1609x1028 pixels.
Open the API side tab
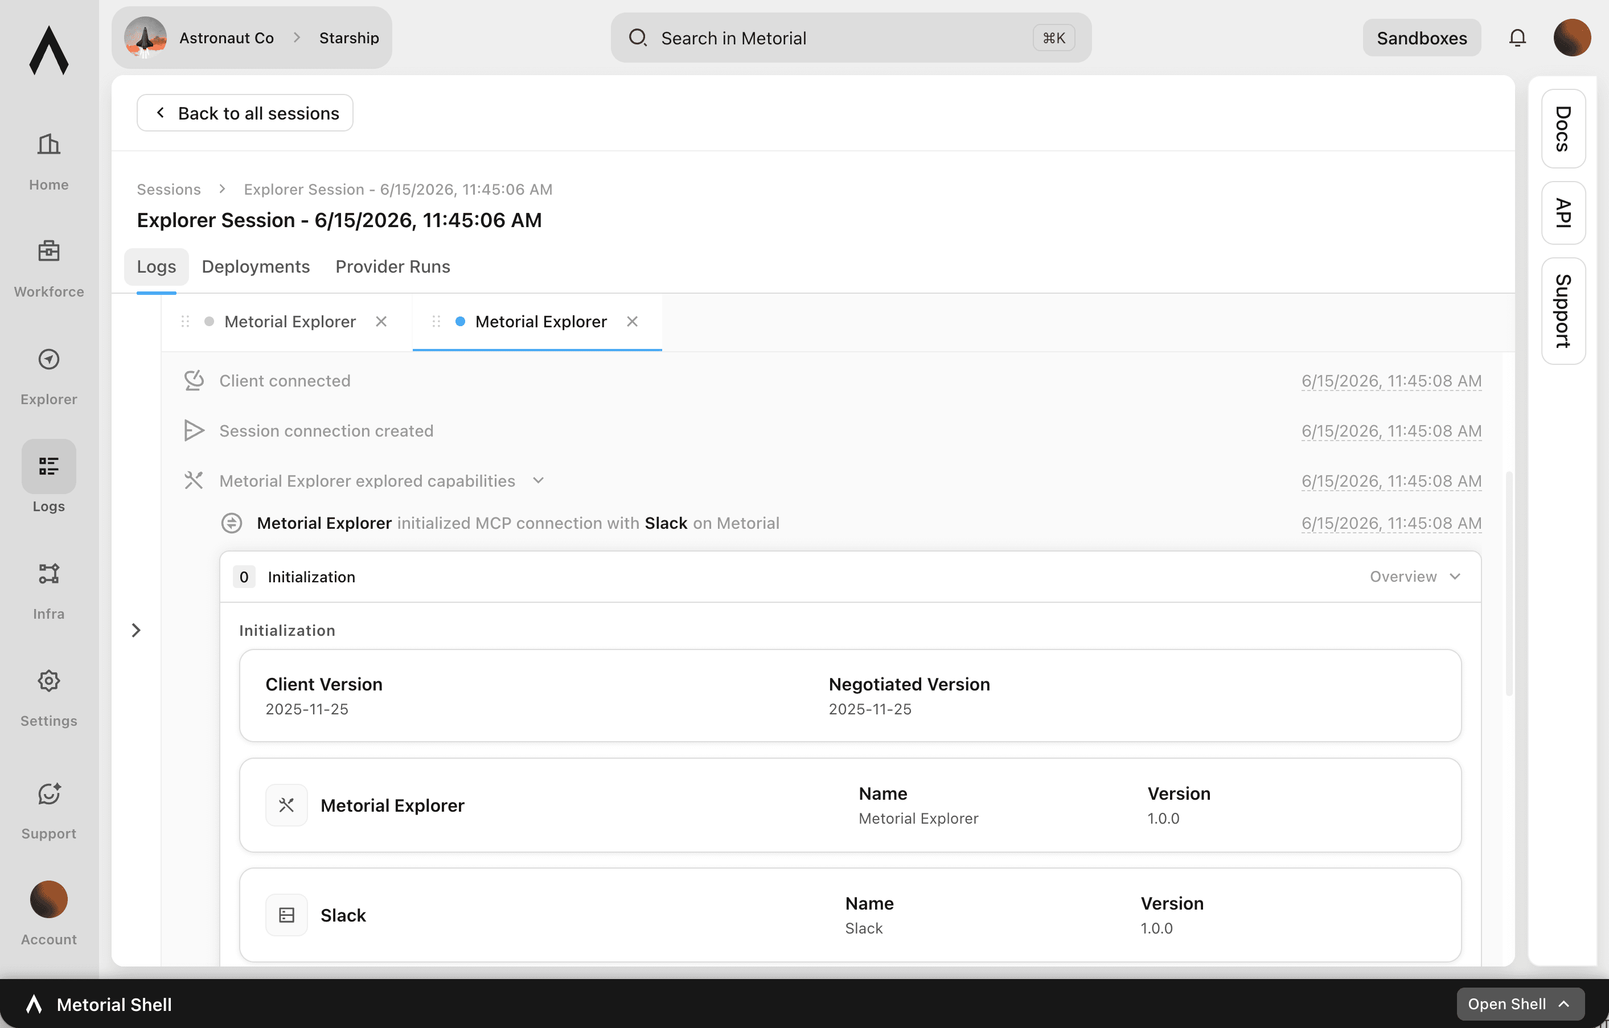(1563, 213)
